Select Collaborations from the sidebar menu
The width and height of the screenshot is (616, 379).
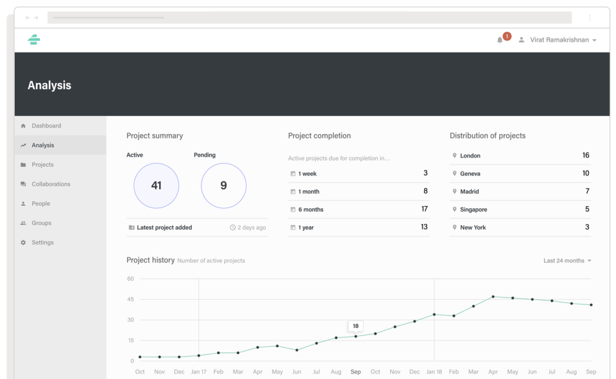click(52, 184)
